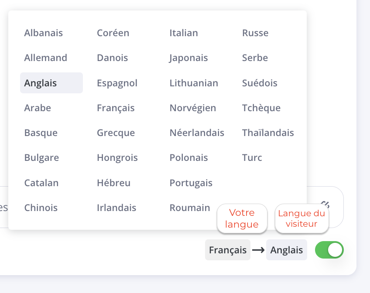The height and width of the screenshot is (293, 370).
Task: Select Japonais as the language
Action: 188,58
